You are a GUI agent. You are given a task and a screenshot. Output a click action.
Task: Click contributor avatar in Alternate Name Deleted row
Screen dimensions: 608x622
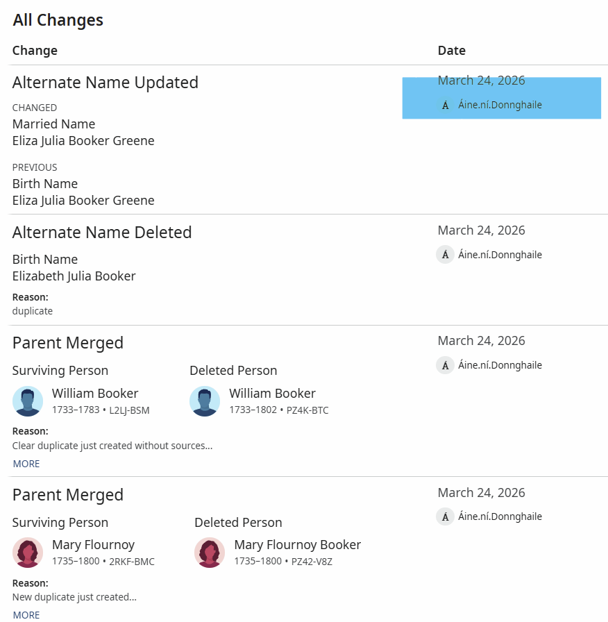click(x=445, y=255)
